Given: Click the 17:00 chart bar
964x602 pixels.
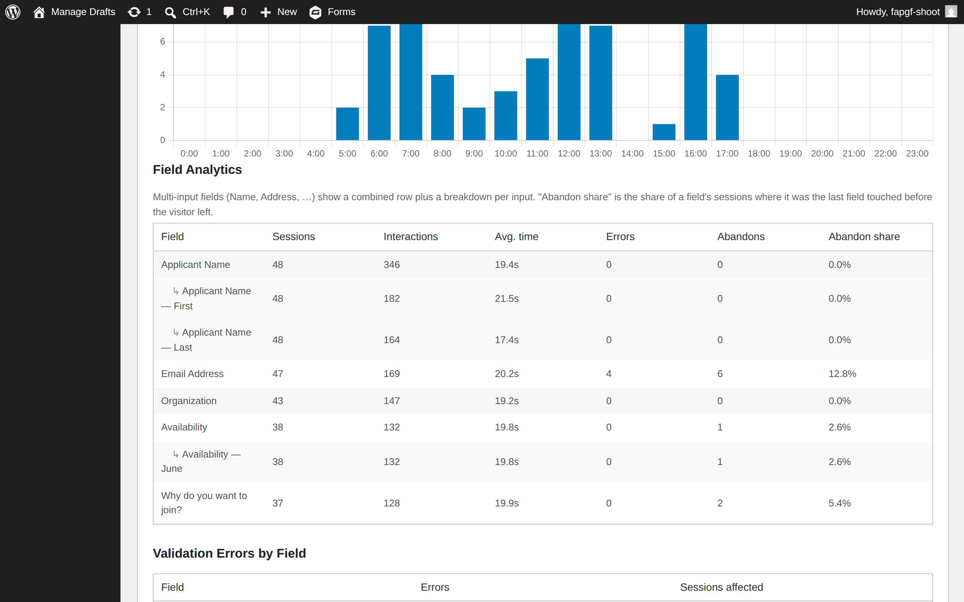Looking at the screenshot, I should click(728, 107).
